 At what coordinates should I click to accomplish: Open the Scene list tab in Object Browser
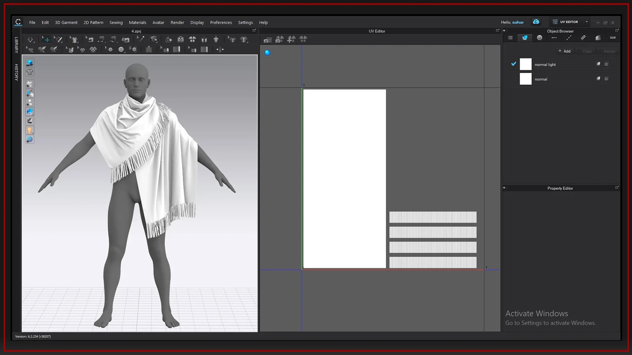[x=510, y=38]
